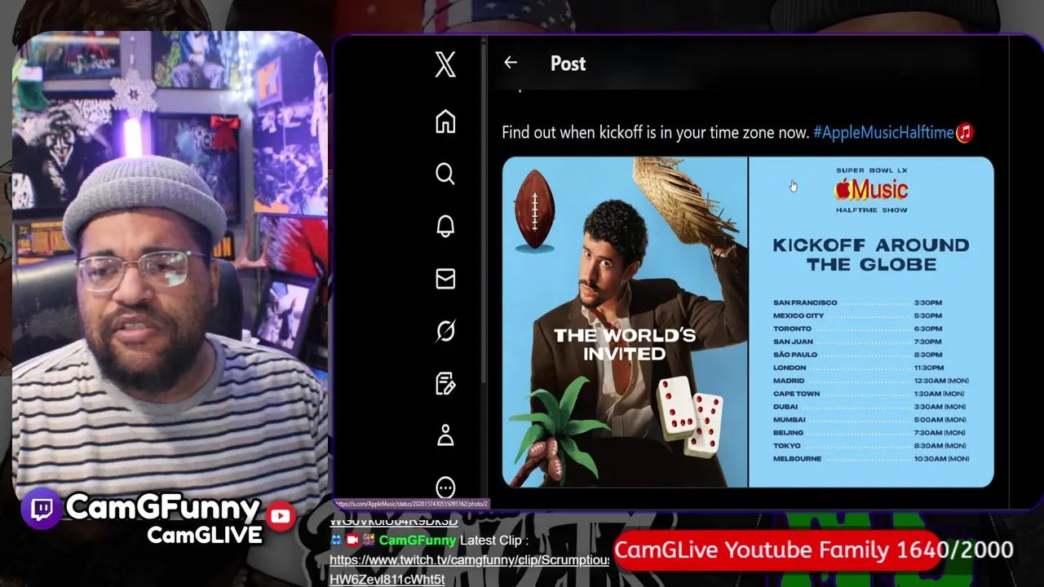Open the Kickoff Around the Globe image
The height and width of the screenshot is (587, 1044).
click(x=871, y=322)
